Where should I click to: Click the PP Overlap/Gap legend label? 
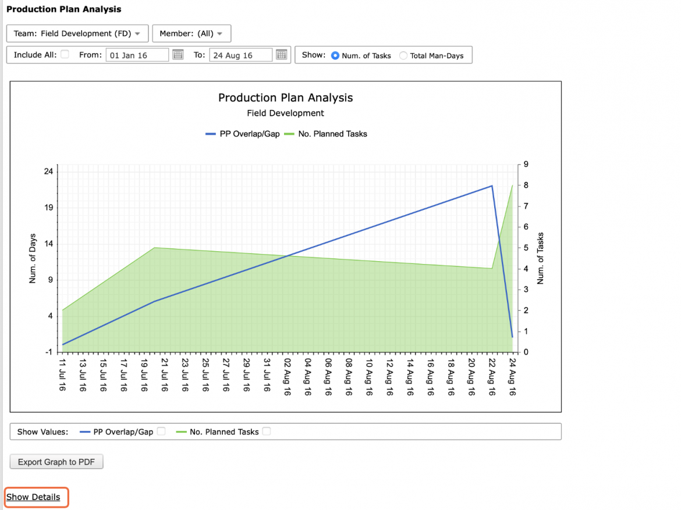[x=250, y=134]
